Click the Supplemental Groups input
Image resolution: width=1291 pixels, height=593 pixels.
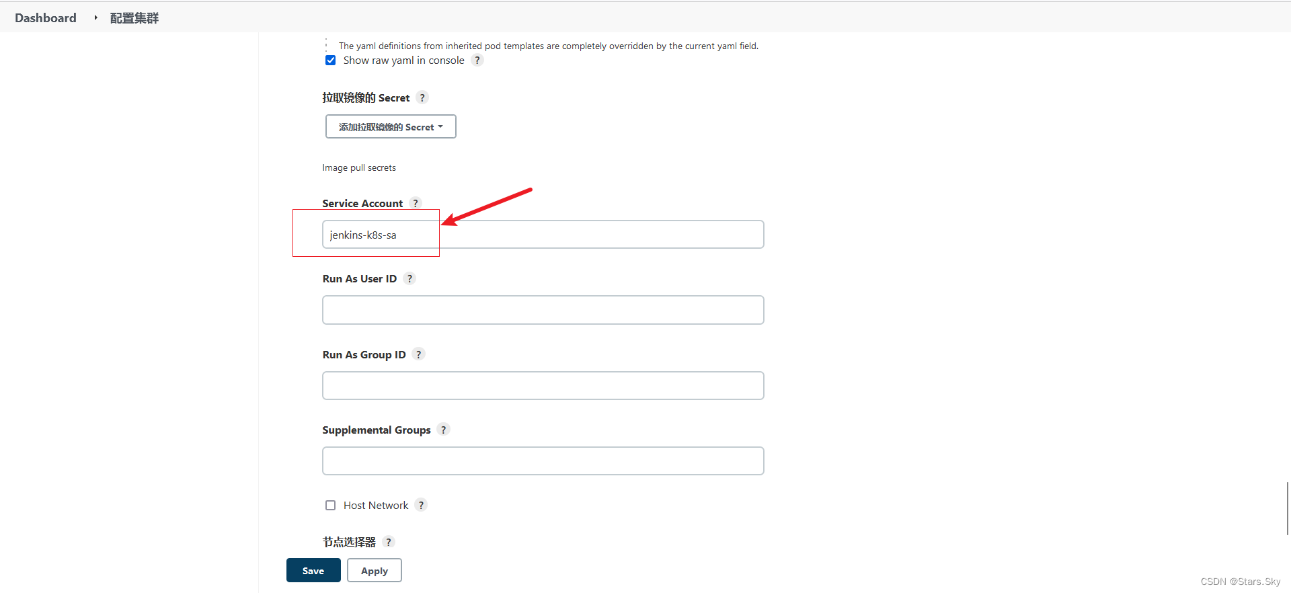click(x=543, y=461)
